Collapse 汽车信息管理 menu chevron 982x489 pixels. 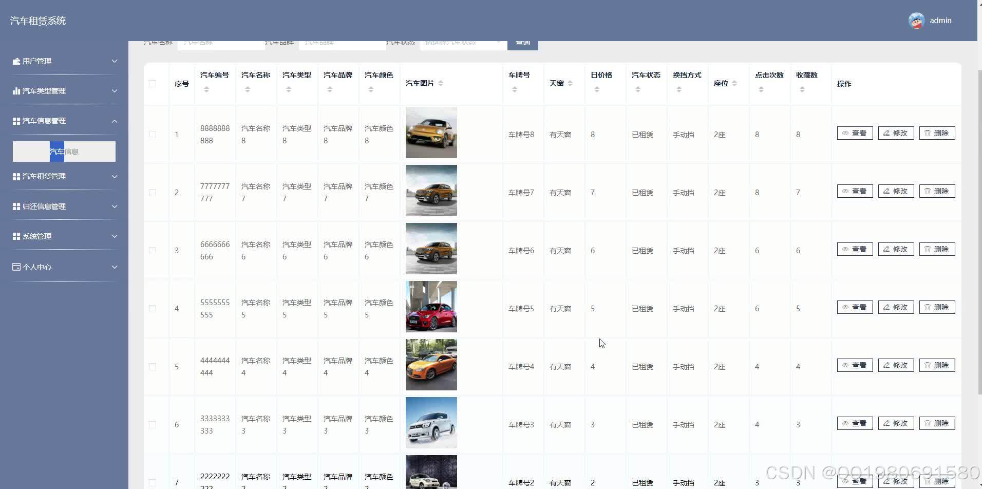coord(115,121)
